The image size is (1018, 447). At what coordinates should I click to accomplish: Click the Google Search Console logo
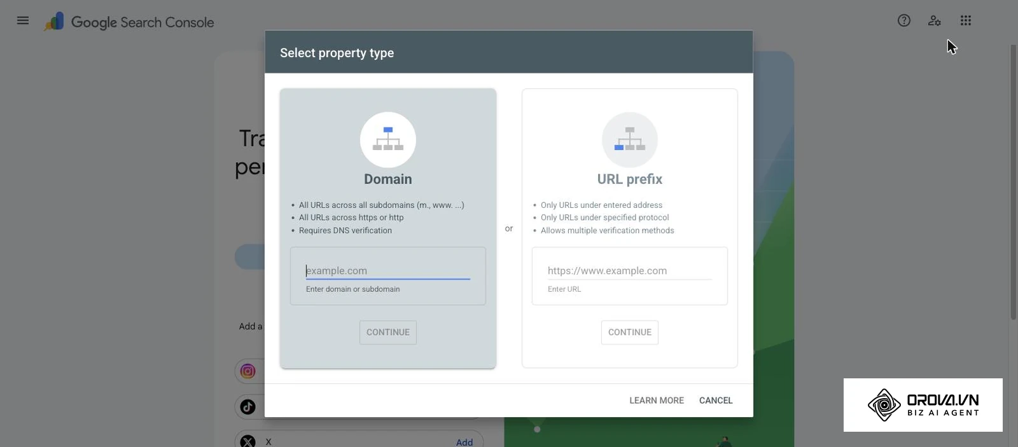click(54, 22)
